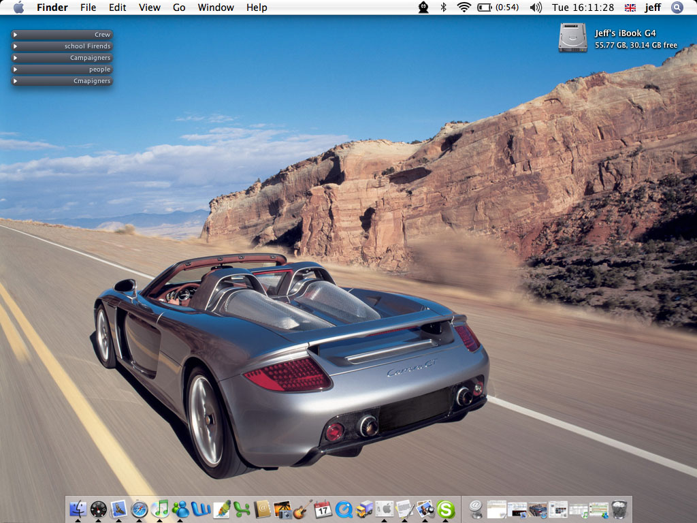Expand the Crew group triangle
The image size is (697, 523).
point(15,35)
